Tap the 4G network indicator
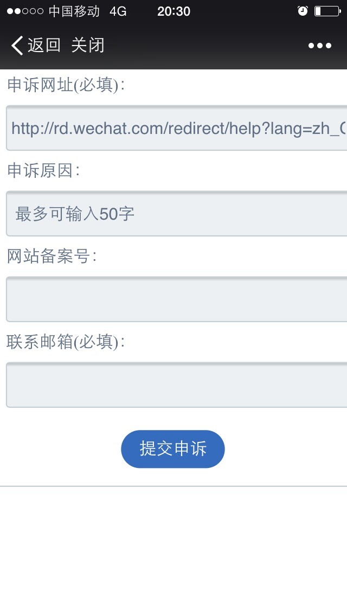 click(x=118, y=11)
